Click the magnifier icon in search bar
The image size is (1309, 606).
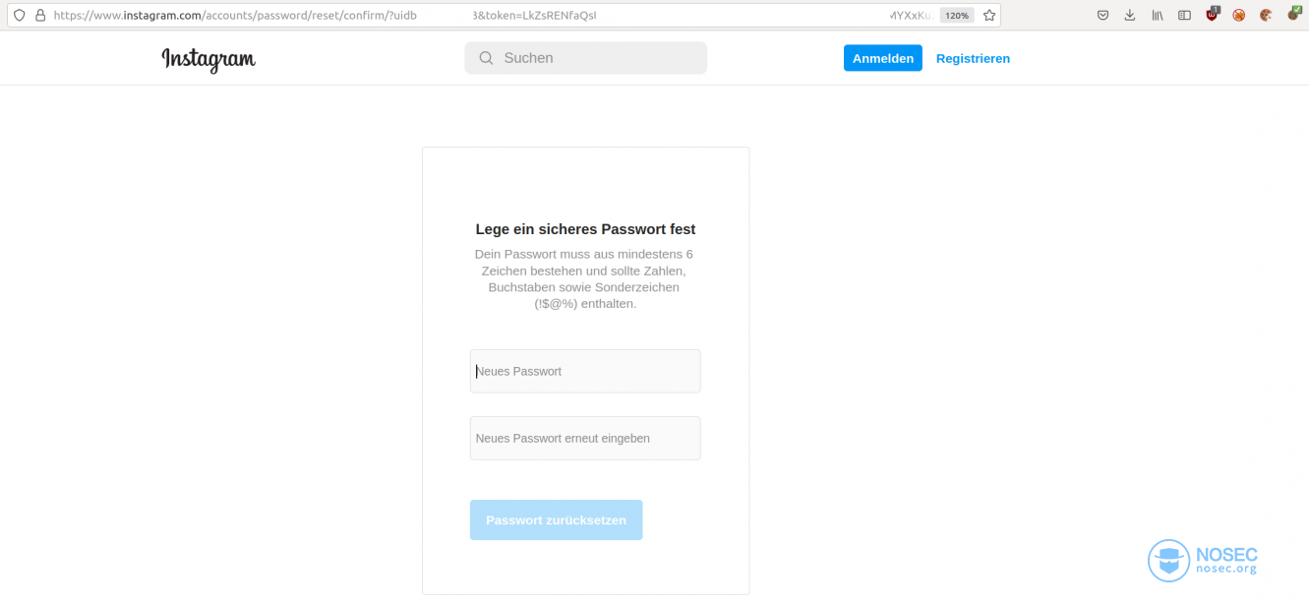point(486,58)
